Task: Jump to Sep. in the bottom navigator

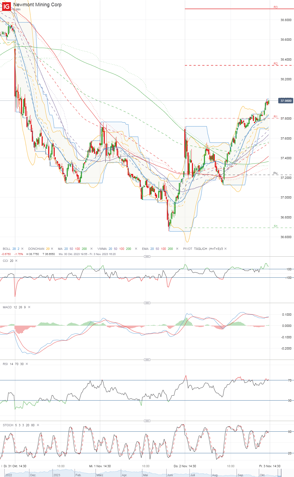Action: pos(240,475)
